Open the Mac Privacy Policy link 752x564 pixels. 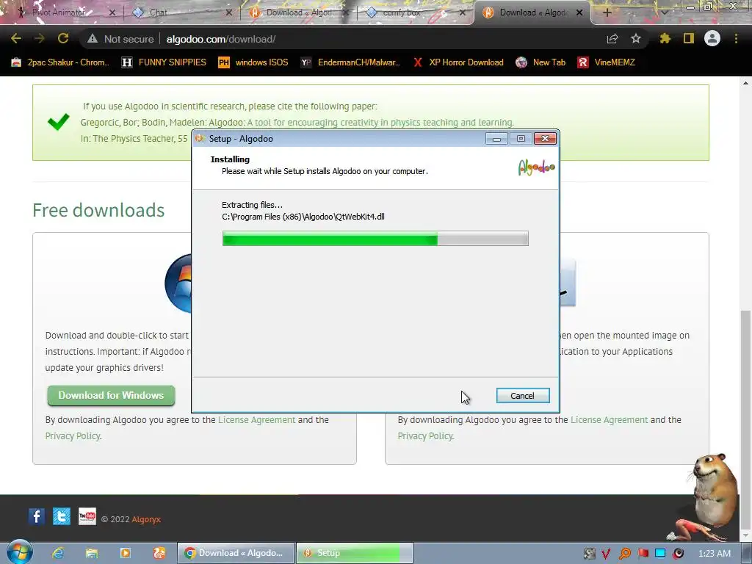pos(426,436)
